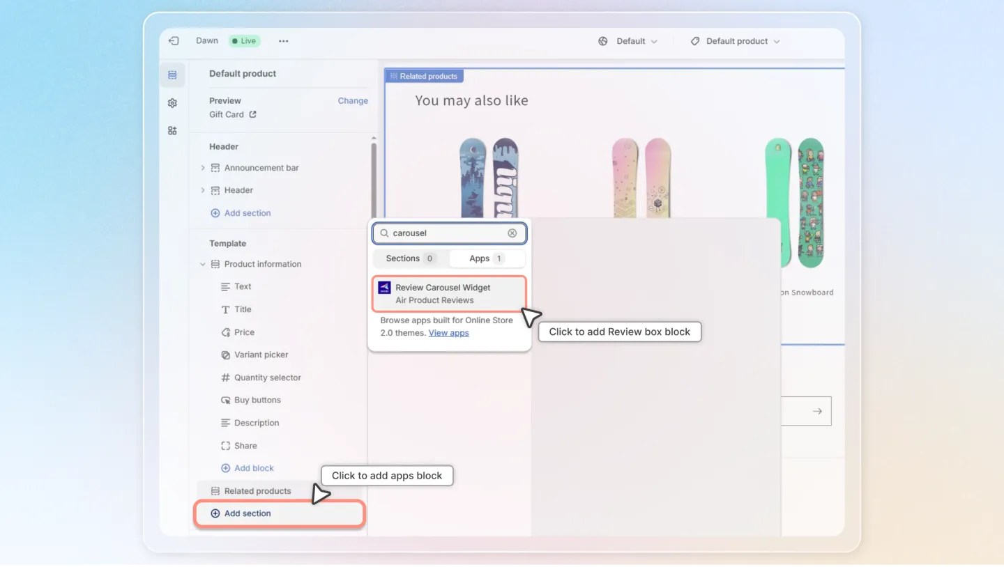Open Gift Card external link icon
Image resolution: width=1004 pixels, height=567 pixels.
point(252,114)
